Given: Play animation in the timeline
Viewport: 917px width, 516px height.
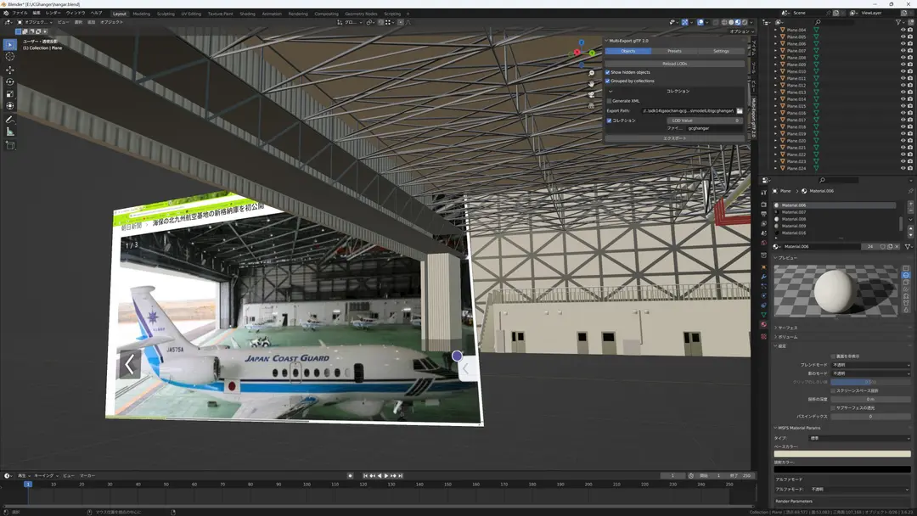Looking at the screenshot, I should click(386, 475).
